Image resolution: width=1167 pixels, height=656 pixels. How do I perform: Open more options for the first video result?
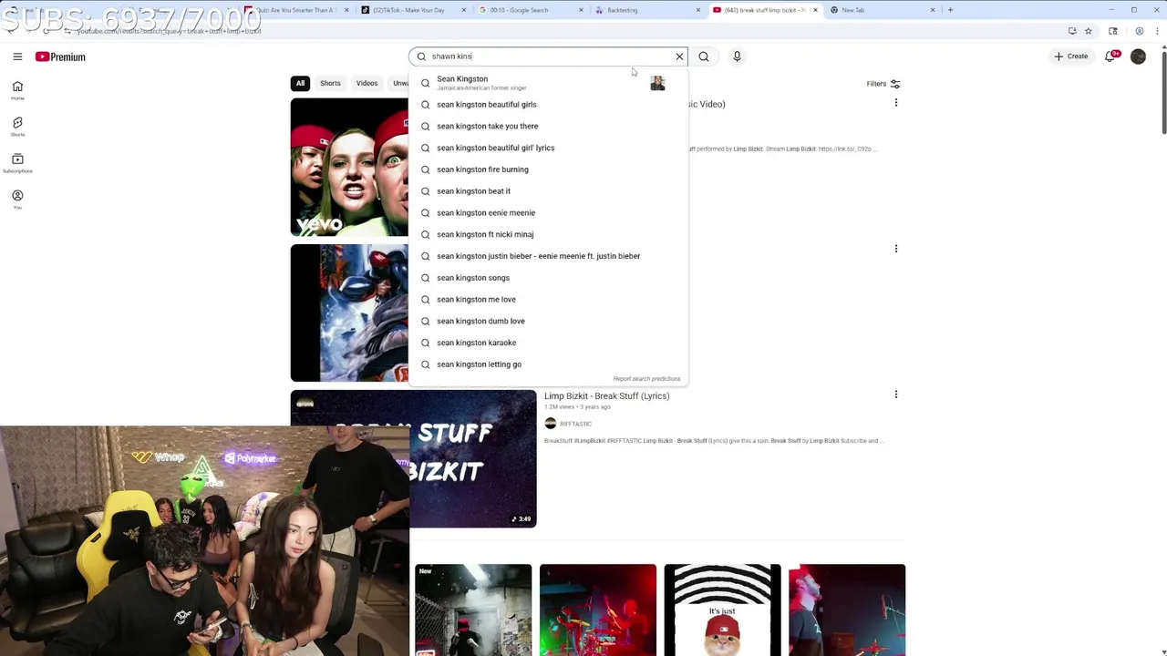tap(895, 103)
